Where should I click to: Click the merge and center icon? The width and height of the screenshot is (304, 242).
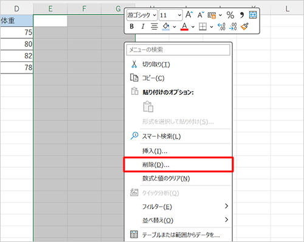coord(253,15)
